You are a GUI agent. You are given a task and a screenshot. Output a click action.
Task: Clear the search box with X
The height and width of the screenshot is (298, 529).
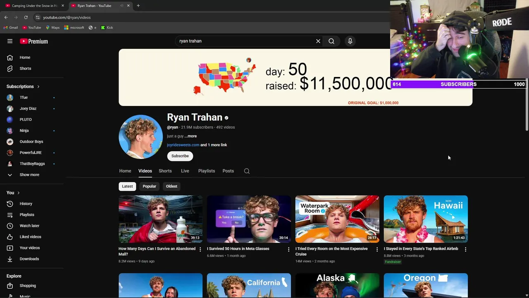click(x=318, y=41)
